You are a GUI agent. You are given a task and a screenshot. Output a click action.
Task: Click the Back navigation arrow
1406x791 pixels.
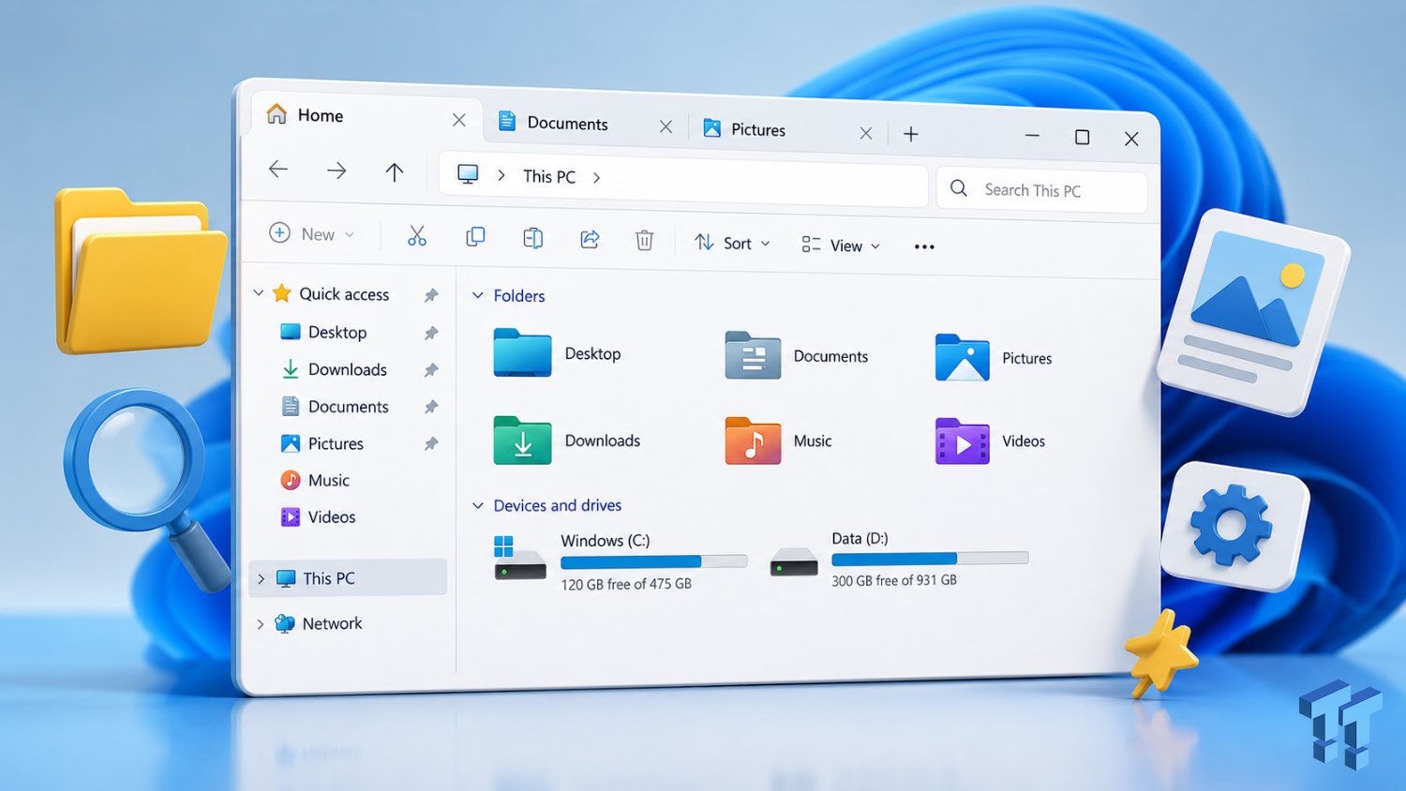(278, 169)
